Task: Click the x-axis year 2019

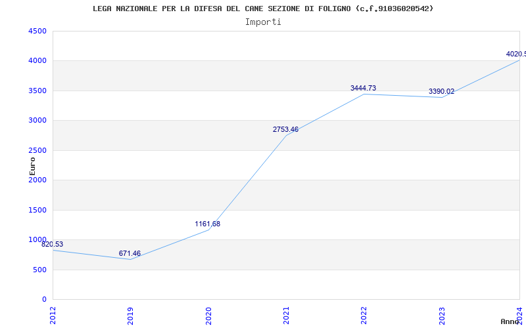Action: [x=130, y=316]
